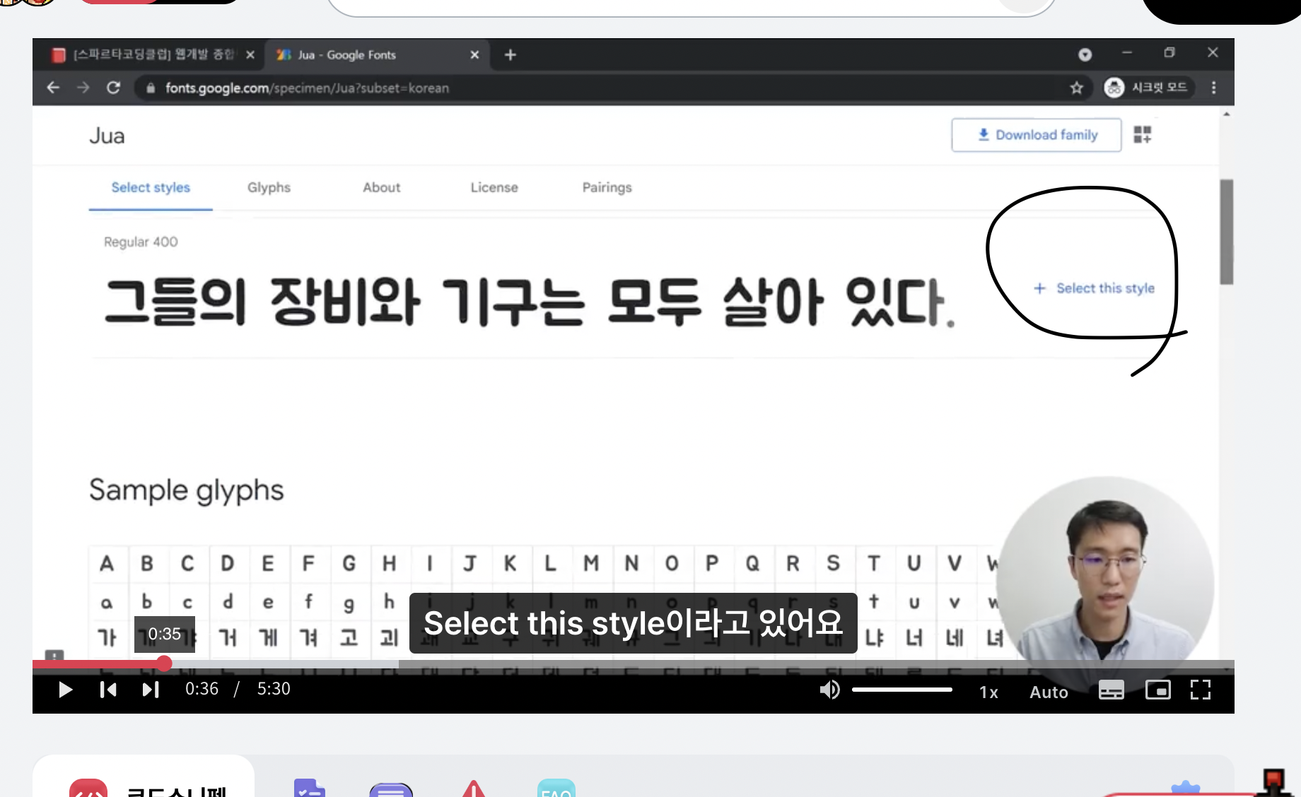Click the Korean sample preview sentence
Viewport: 1301px width, 797px height.
pyautogui.click(x=529, y=302)
